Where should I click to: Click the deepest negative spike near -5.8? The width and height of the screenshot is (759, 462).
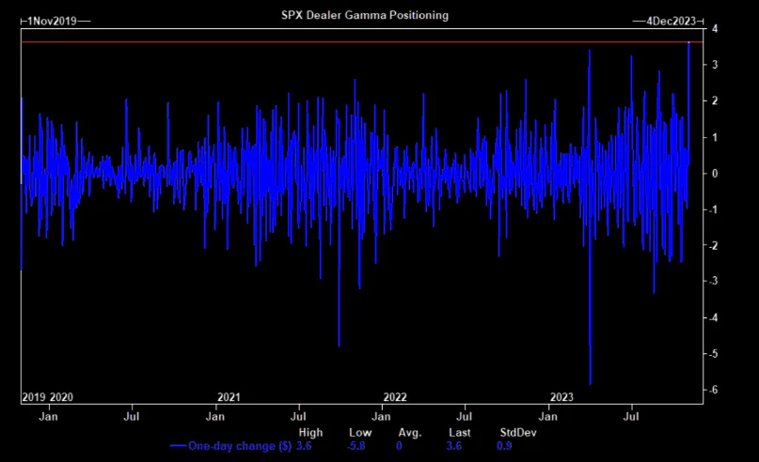tap(590, 381)
